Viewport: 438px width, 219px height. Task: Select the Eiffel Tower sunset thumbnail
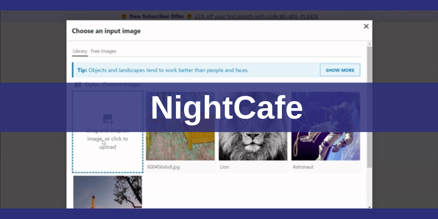pos(108,192)
